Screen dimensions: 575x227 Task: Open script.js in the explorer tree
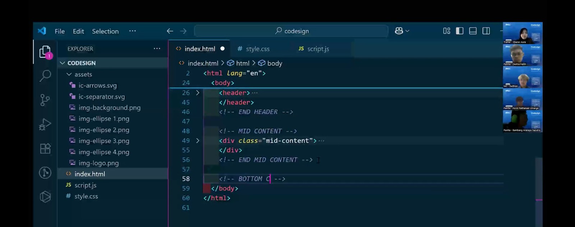pyautogui.click(x=85, y=185)
